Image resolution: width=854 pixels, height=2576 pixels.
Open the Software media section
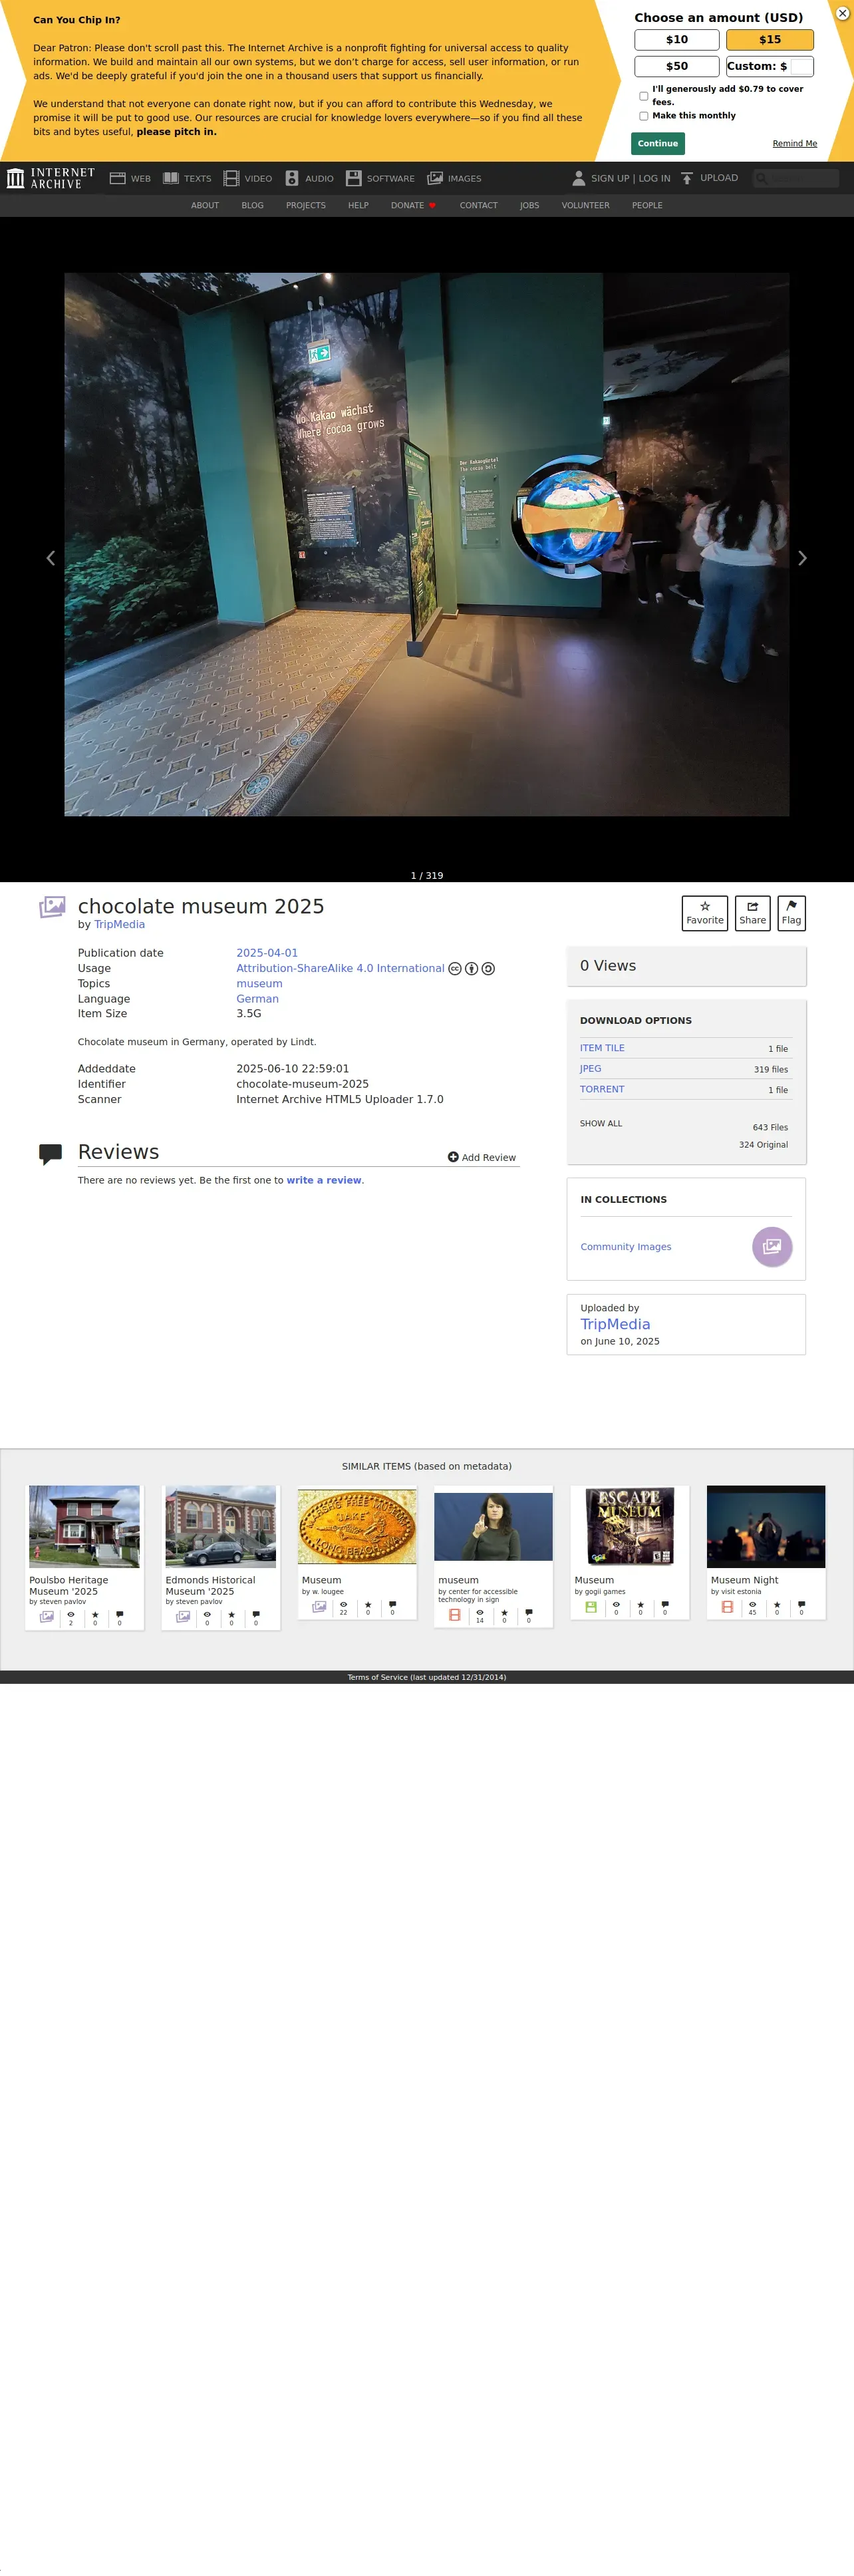[x=380, y=178]
